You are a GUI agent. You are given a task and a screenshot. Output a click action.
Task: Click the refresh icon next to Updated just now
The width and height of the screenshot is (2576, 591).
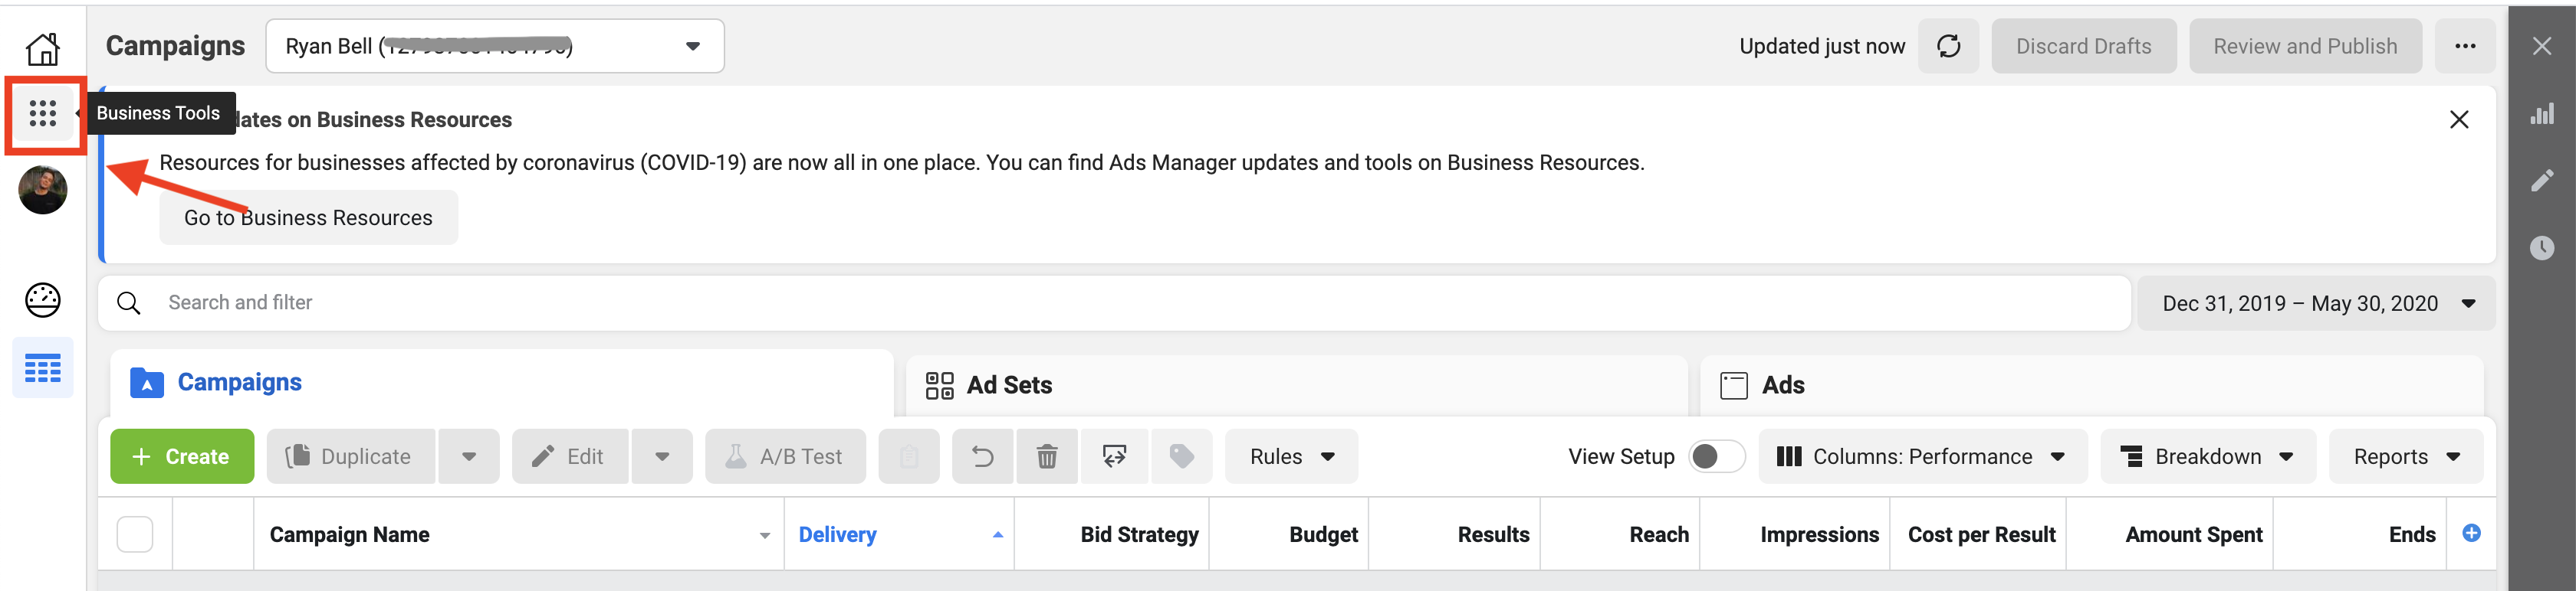coord(1948,46)
